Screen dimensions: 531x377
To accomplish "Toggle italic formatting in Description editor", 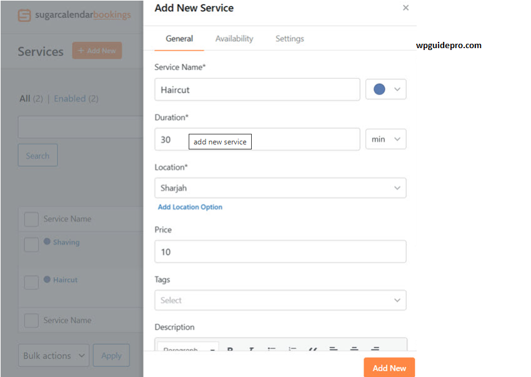I will [x=251, y=349].
